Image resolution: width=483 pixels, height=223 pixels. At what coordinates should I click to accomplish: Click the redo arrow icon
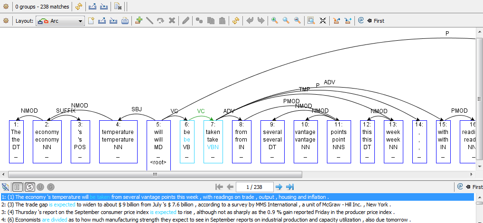pyautogui.click(x=261, y=21)
